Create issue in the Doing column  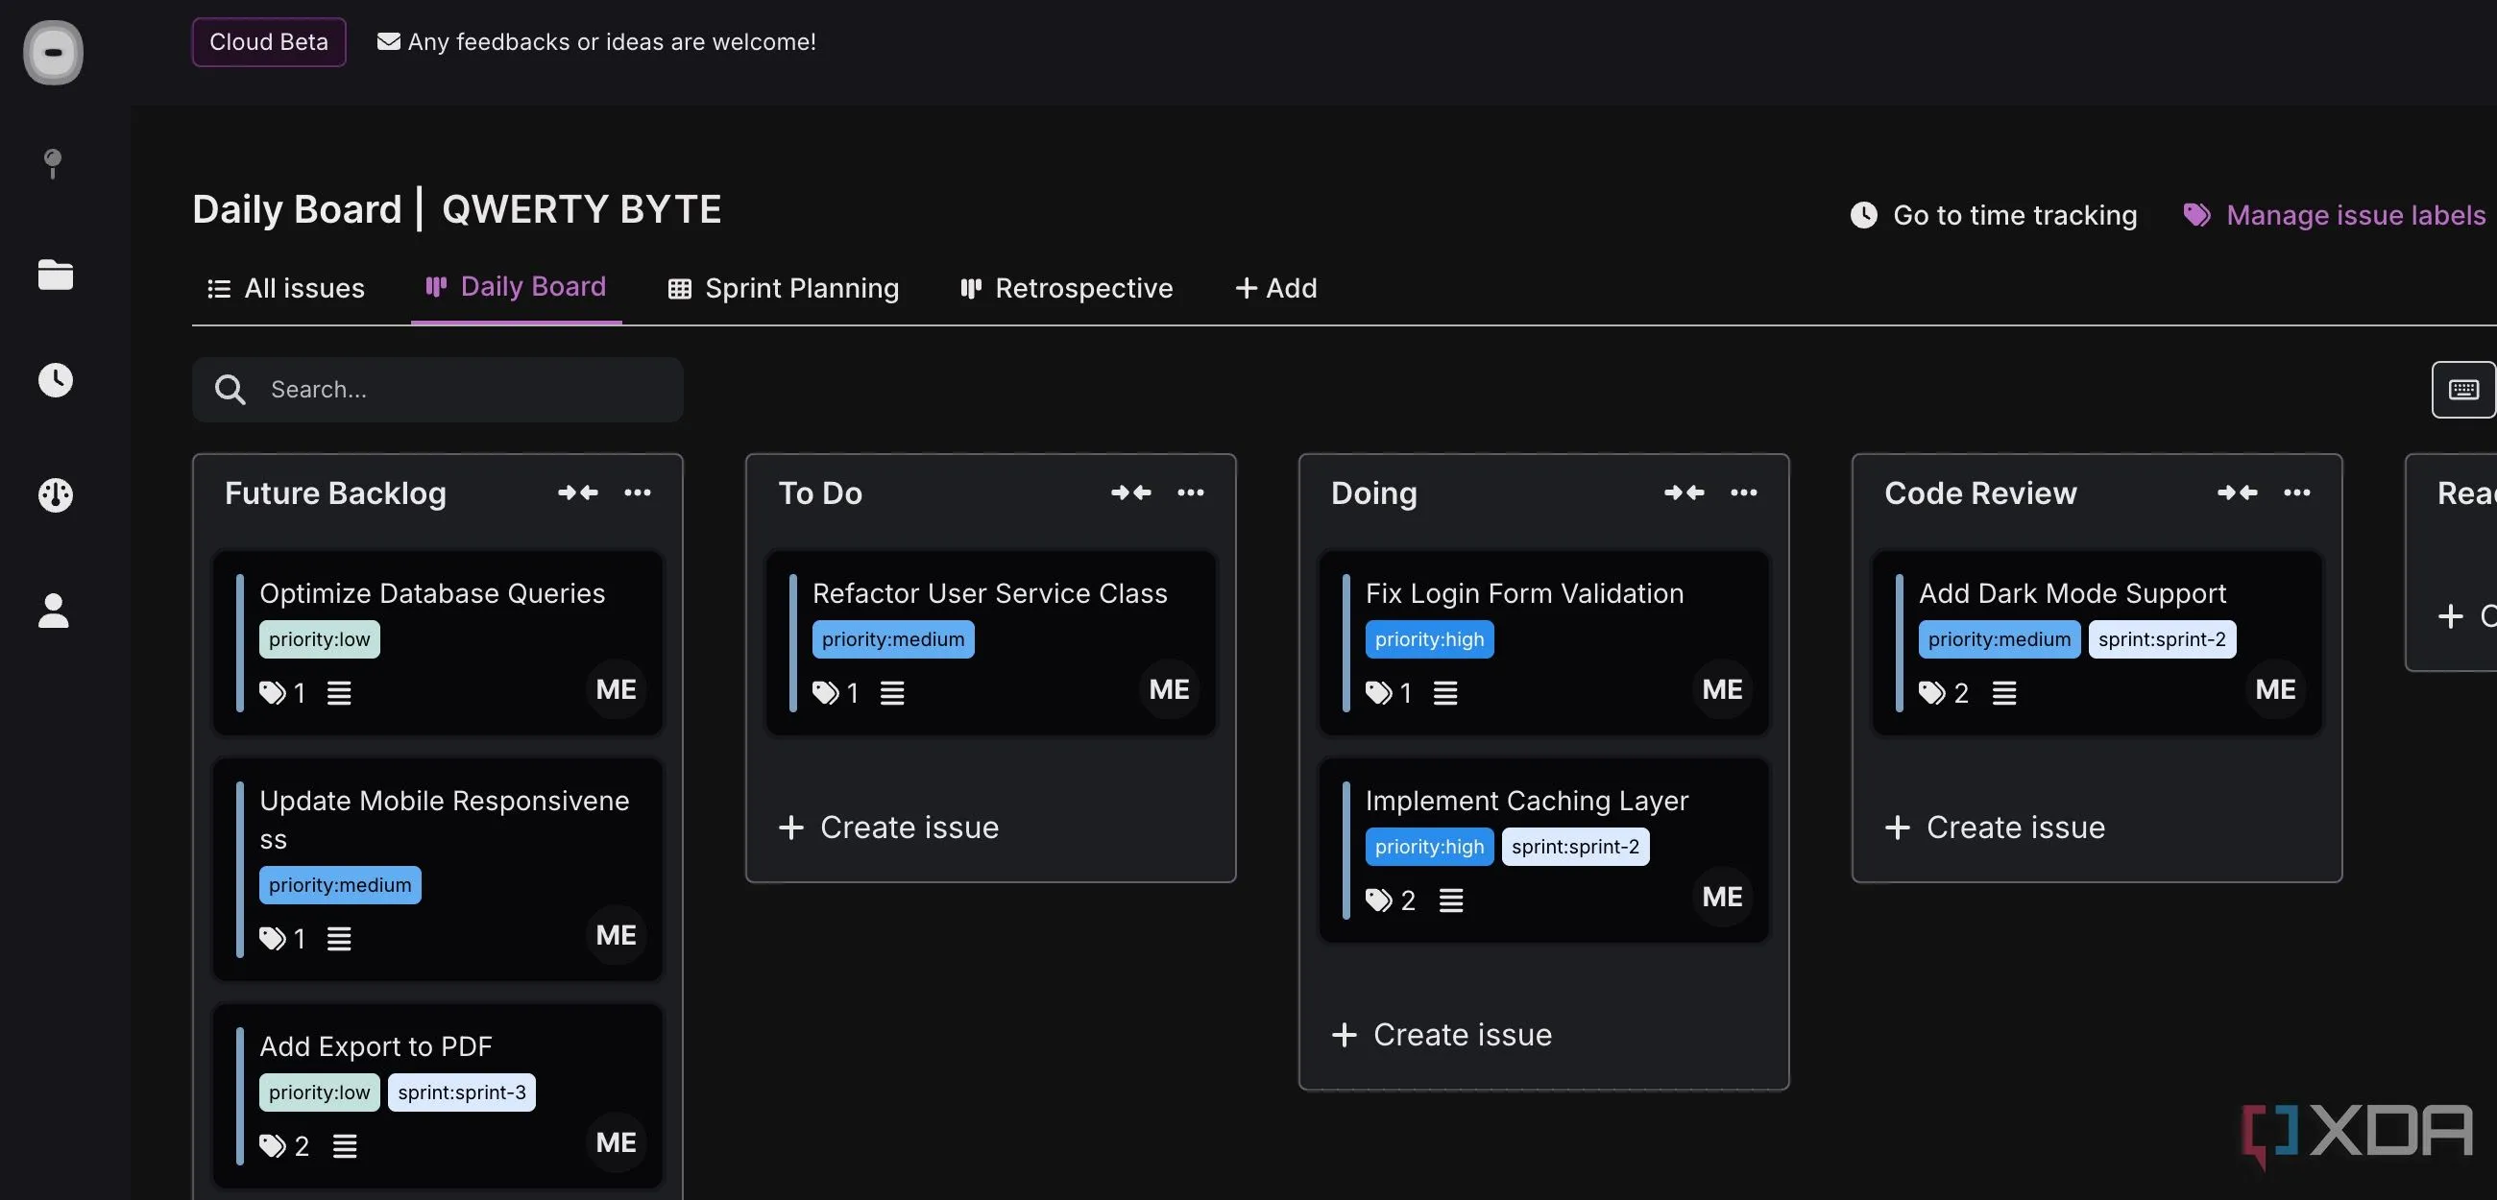(1442, 1034)
